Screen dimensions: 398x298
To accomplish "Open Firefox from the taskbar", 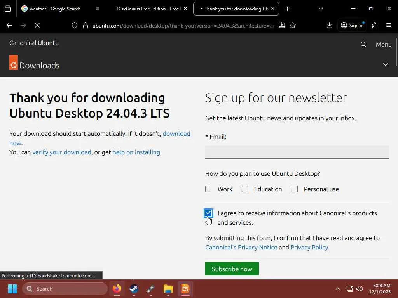I will pos(117,289).
